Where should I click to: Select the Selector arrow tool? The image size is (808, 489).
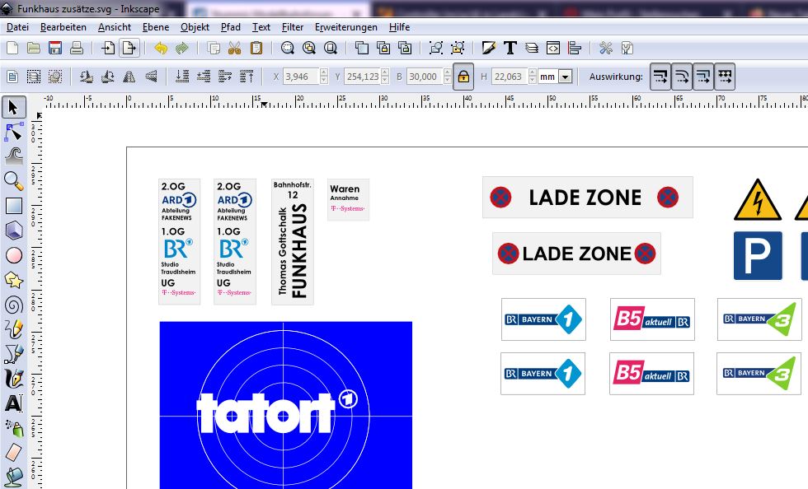click(13, 107)
